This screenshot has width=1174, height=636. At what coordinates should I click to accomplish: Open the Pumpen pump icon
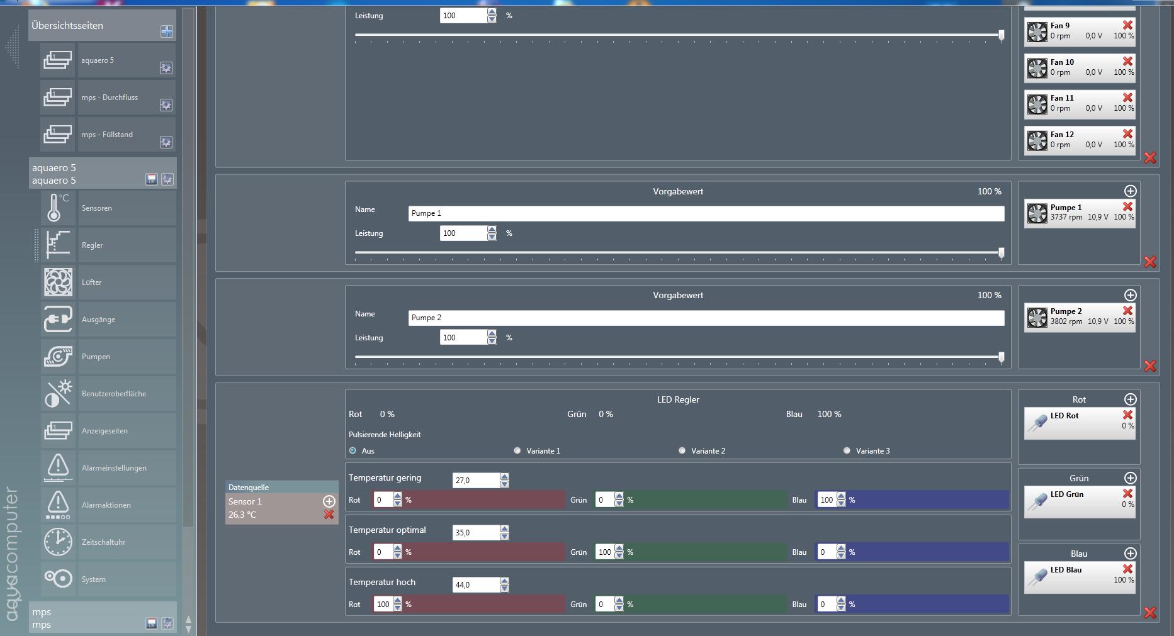pyautogui.click(x=58, y=357)
